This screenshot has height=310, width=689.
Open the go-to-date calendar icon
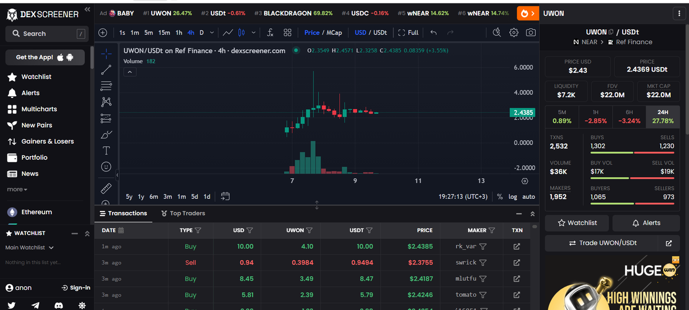[x=226, y=196]
